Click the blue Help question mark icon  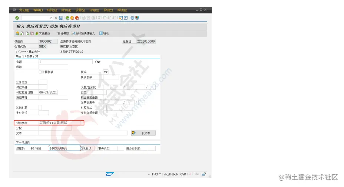(x=132, y=18)
